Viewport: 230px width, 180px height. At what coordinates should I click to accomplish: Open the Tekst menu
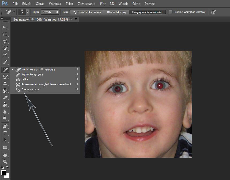click(x=69, y=4)
